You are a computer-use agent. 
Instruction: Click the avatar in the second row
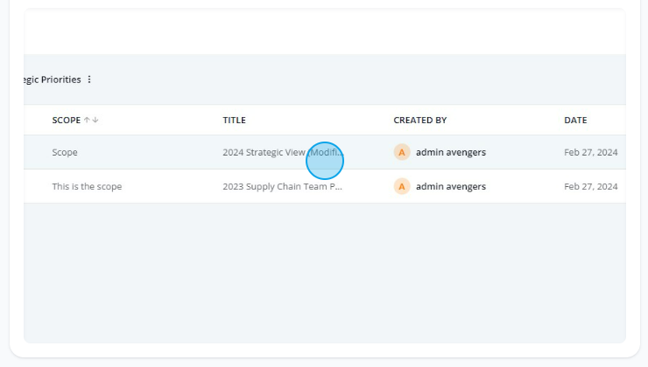(402, 186)
